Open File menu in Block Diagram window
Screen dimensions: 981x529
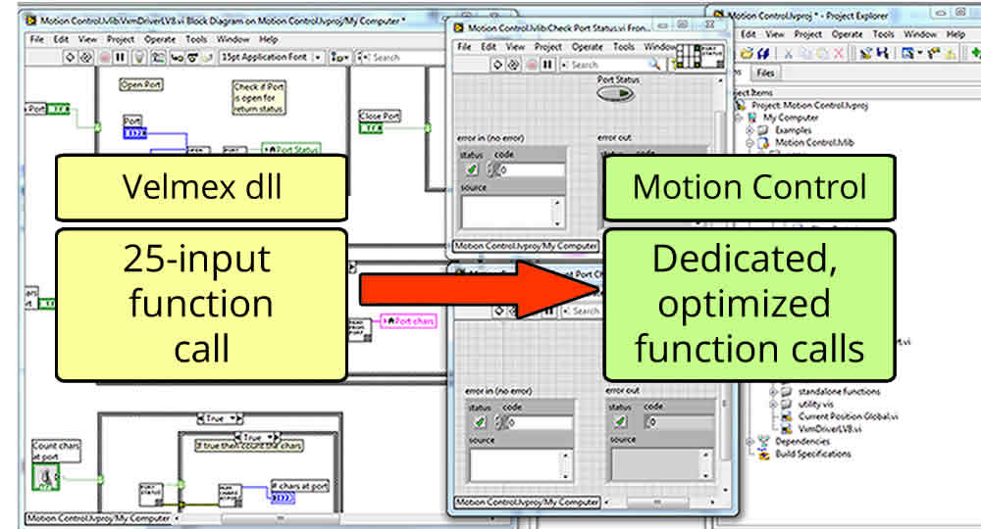pos(37,39)
